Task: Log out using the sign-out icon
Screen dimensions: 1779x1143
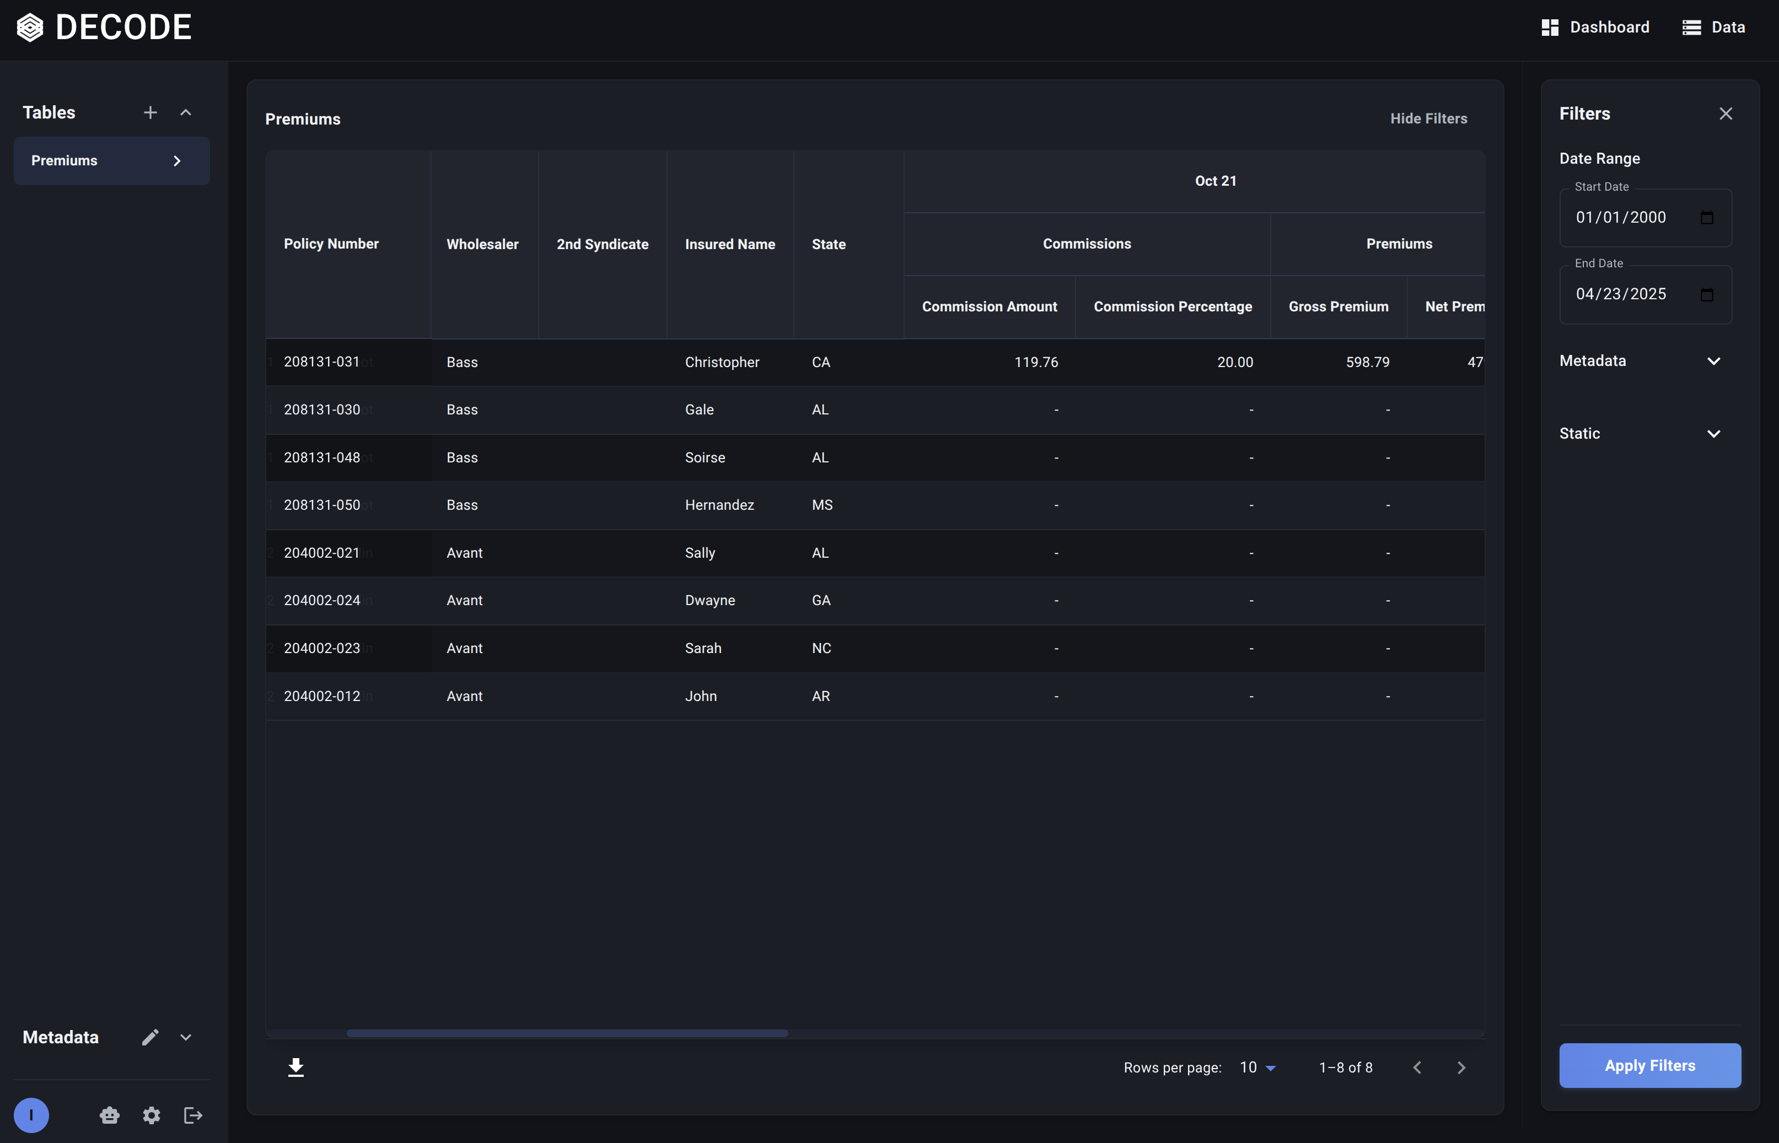Action: point(192,1115)
